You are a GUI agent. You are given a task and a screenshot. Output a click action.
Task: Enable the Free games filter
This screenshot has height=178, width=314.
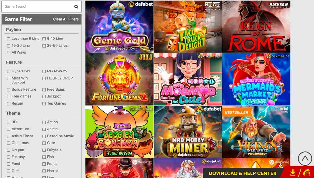(x=9, y=97)
